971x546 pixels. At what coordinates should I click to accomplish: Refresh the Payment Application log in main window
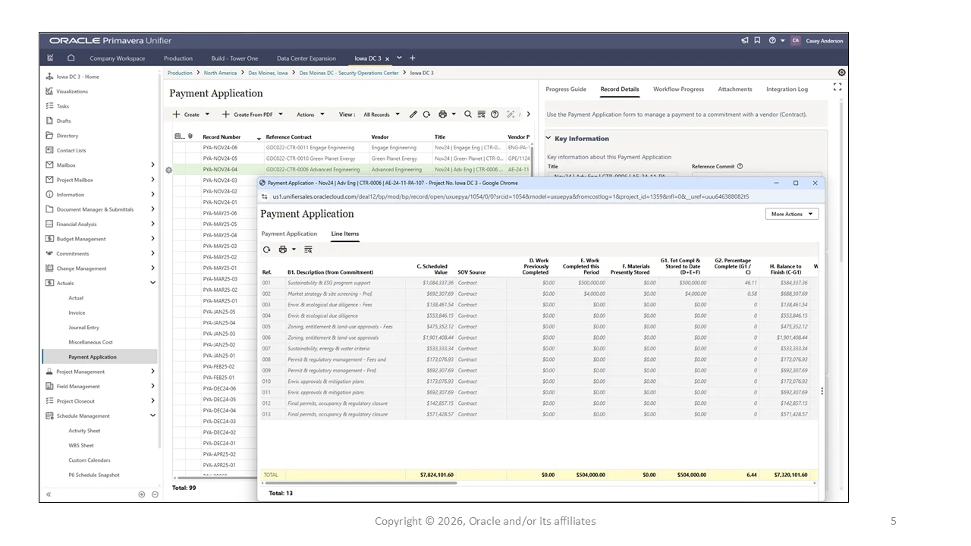pyautogui.click(x=426, y=115)
